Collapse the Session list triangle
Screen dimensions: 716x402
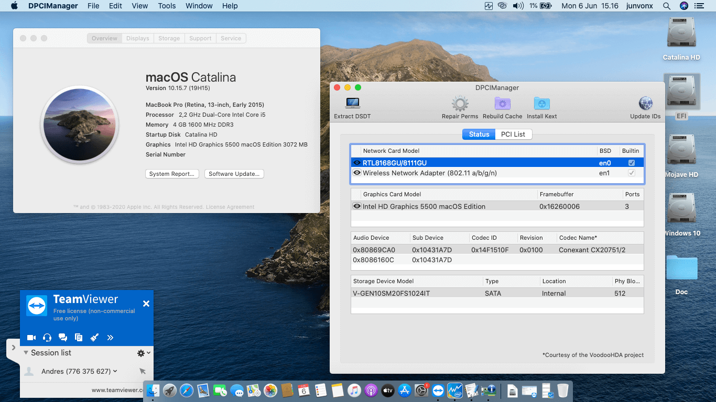pos(26,353)
